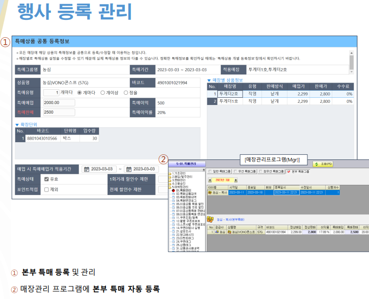The width and height of the screenshot is (369, 299).
Task: Check the 일반 특매그룹 checkbox
Action: (x=210, y=172)
